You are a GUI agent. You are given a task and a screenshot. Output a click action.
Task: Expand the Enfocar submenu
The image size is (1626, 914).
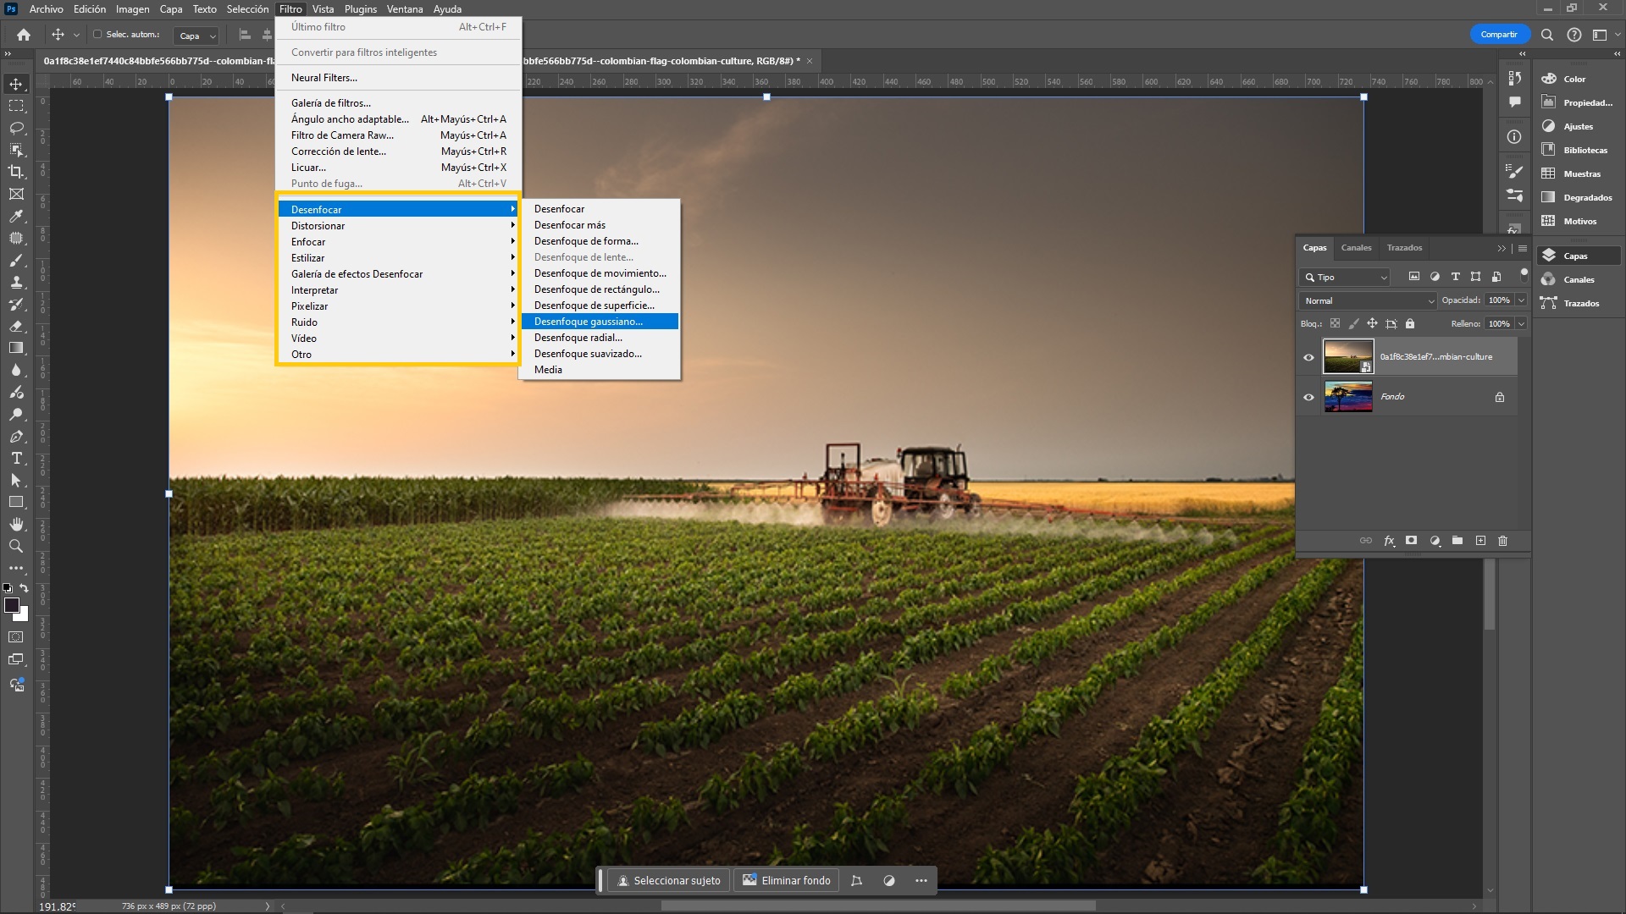[x=398, y=242]
